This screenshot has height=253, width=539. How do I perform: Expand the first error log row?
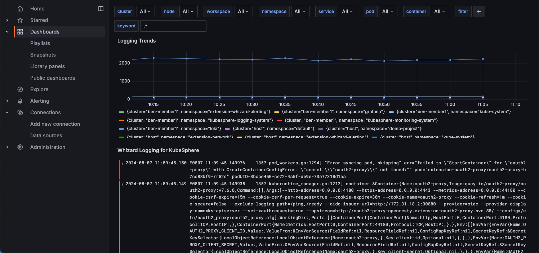point(122,163)
